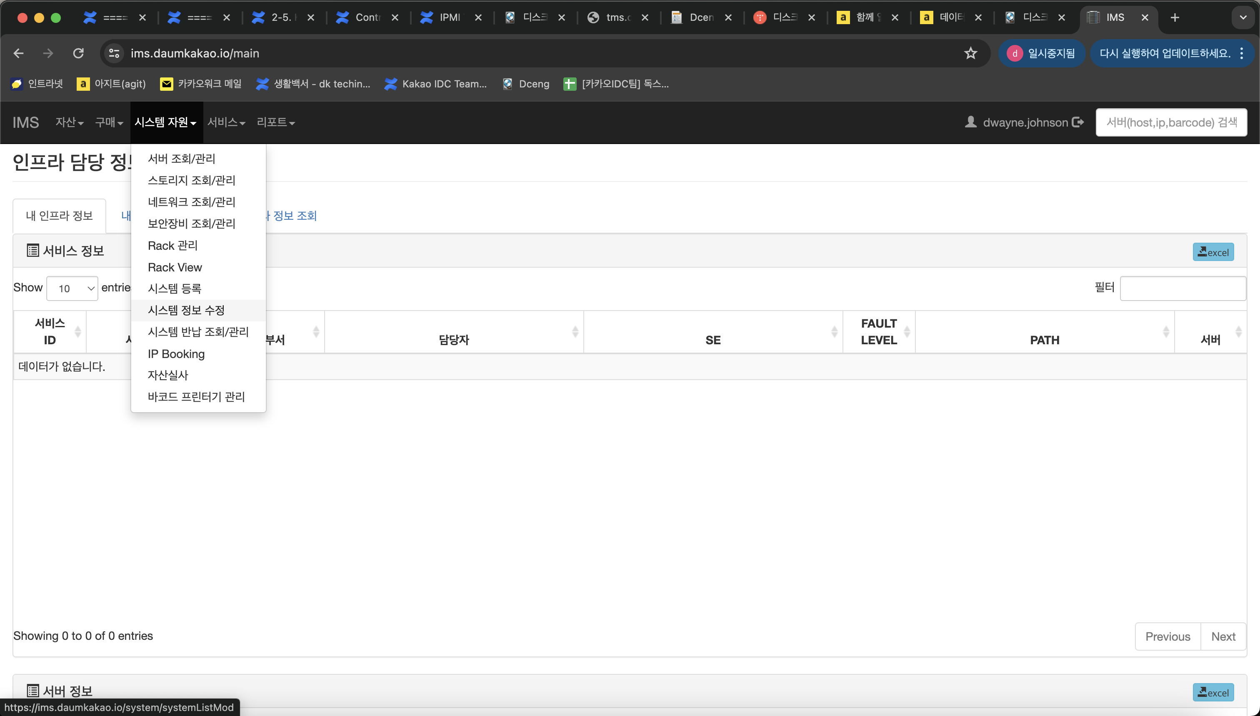Focus the 서버(host,ip,barcode) 검색 field
Viewport: 1260px width, 716px height.
tap(1171, 122)
